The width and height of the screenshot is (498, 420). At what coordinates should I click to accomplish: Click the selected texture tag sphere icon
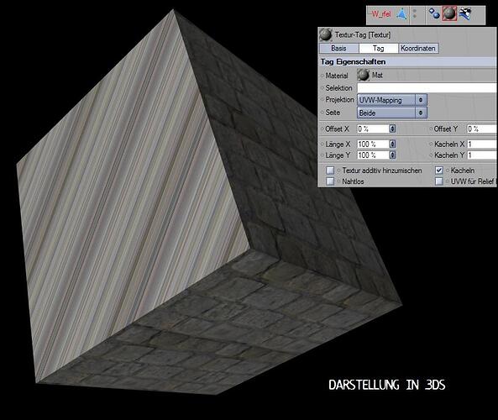coord(449,14)
